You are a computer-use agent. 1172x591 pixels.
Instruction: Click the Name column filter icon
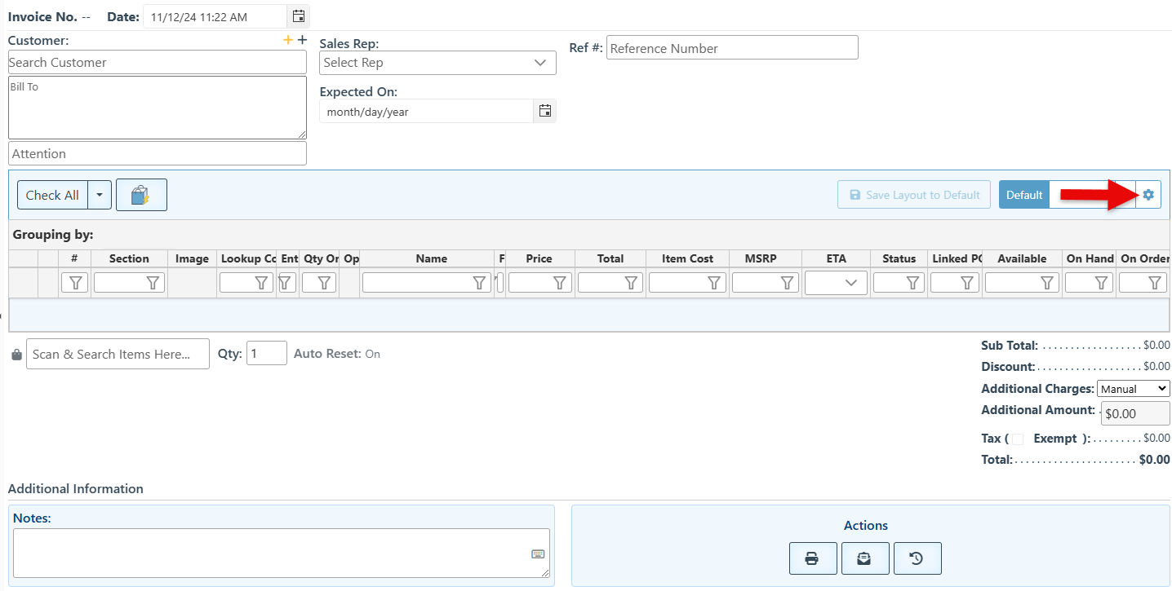(x=479, y=283)
